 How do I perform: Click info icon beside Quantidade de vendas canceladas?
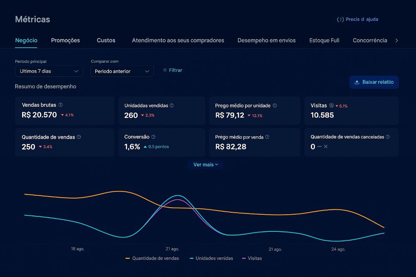(388, 137)
